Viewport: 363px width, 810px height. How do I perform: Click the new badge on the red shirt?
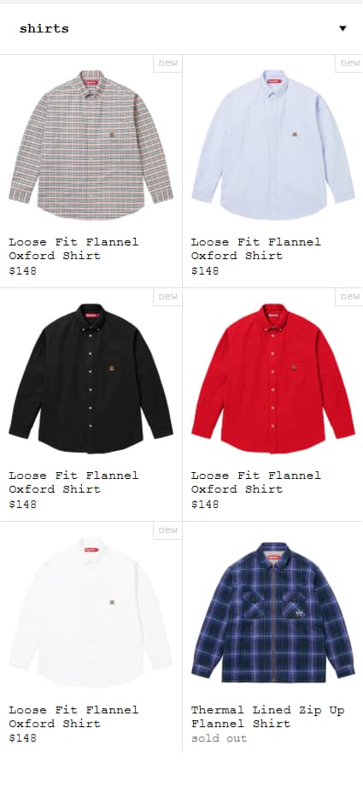(x=349, y=297)
